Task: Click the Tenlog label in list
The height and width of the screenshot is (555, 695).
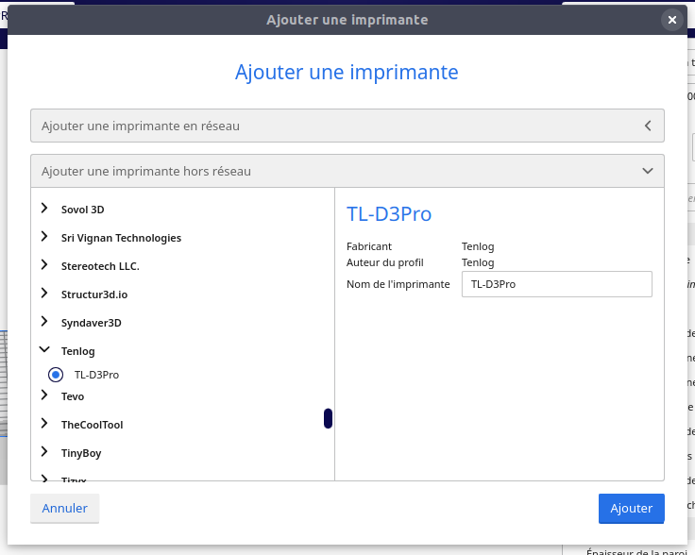Action: coord(78,351)
